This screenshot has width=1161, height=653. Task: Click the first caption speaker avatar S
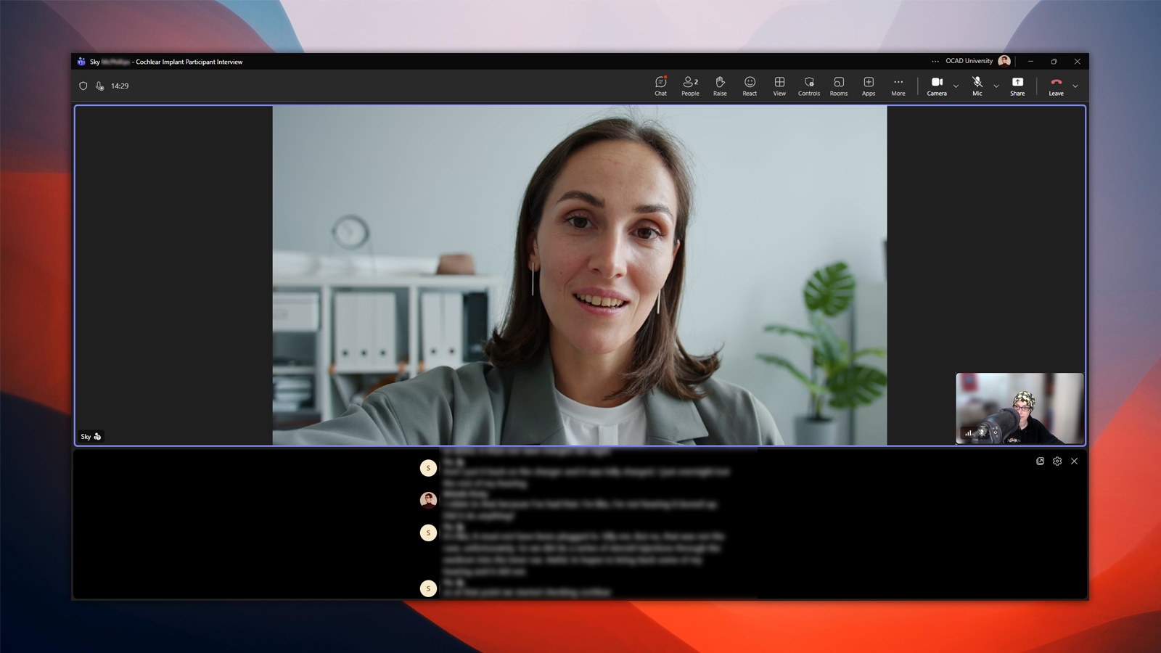pyautogui.click(x=428, y=468)
